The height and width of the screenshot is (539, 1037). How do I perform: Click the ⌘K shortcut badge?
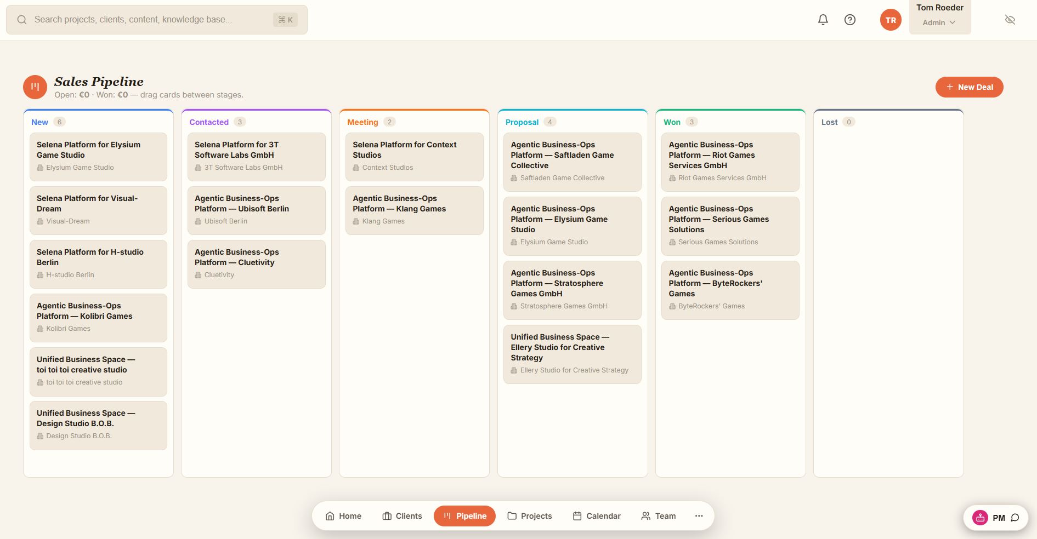[285, 20]
